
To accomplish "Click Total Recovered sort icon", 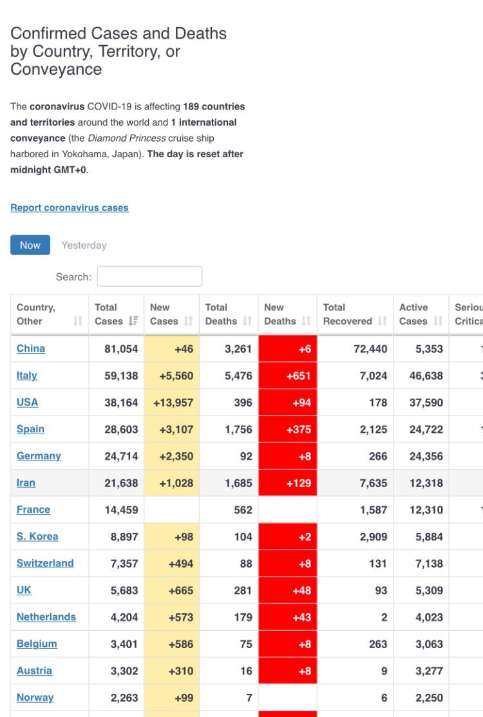I will [383, 321].
